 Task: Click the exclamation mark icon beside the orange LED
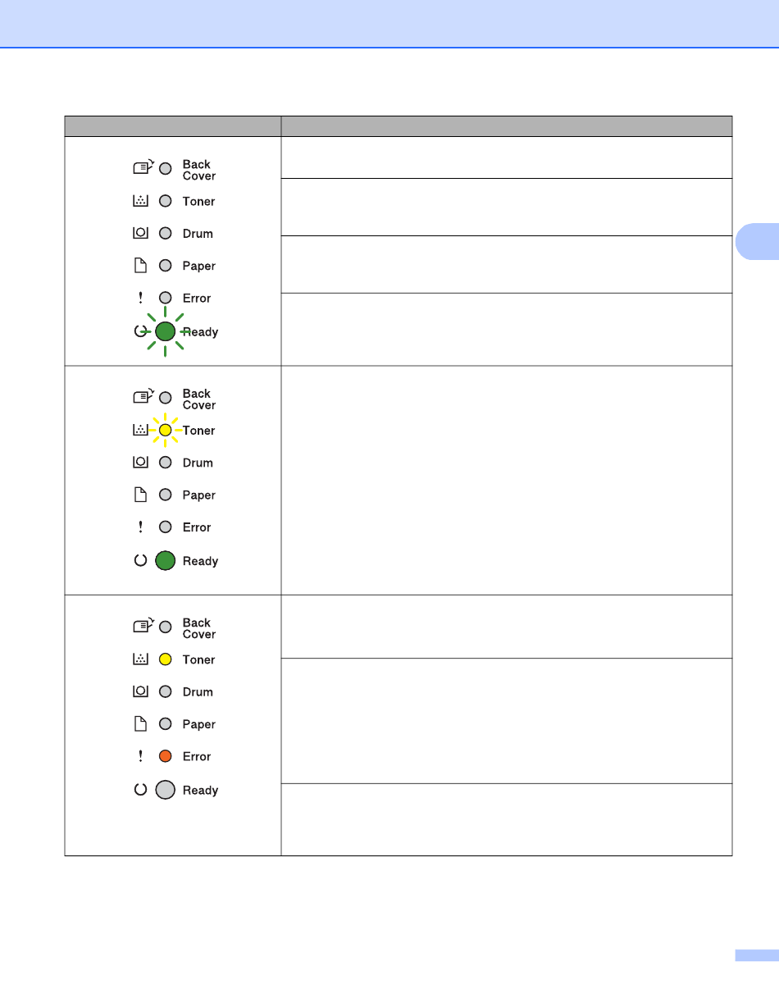tap(140, 757)
